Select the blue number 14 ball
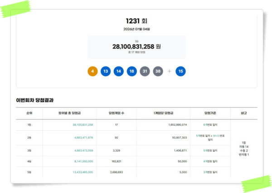The height and width of the screenshot is (193, 272). coord(119,71)
